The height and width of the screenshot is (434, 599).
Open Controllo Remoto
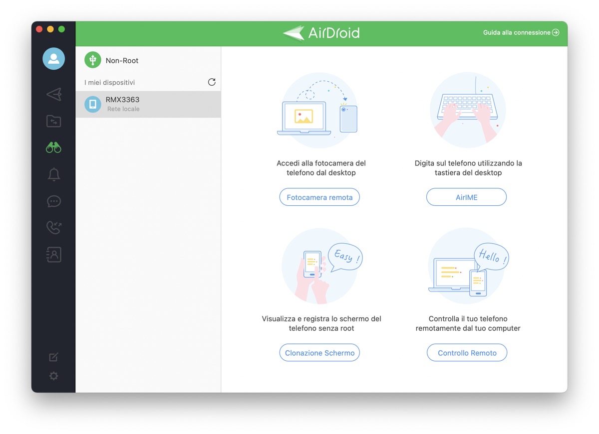[x=467, y=352]
